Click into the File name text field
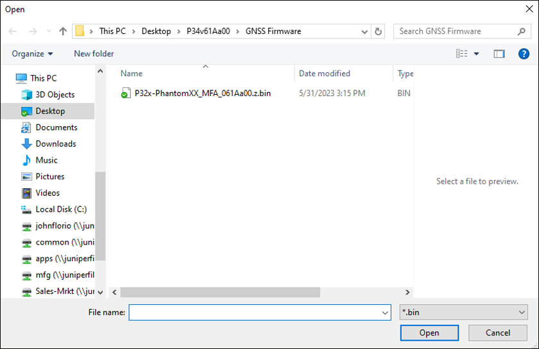 click(x=254, y=312)
